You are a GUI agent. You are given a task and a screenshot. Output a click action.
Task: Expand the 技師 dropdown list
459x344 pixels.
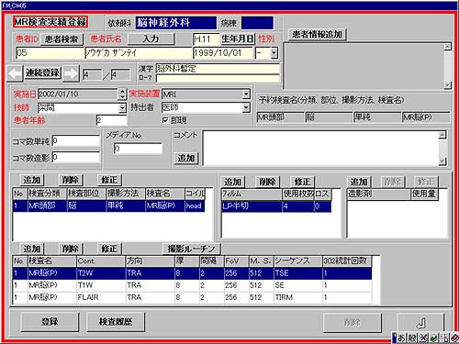pyautogui.click(x=122, y=107)
